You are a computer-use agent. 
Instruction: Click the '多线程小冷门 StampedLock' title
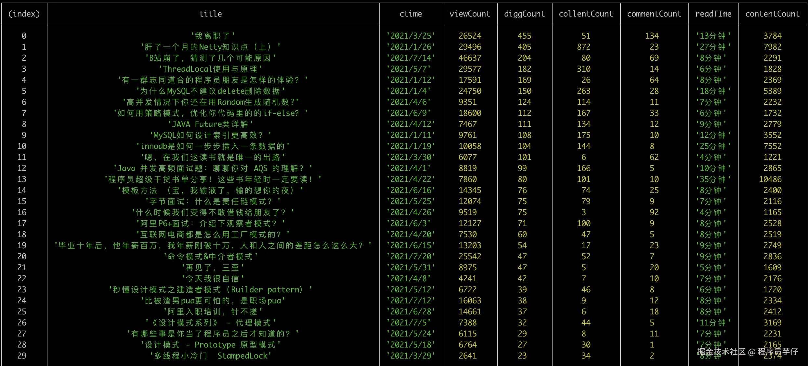(210, 356)
